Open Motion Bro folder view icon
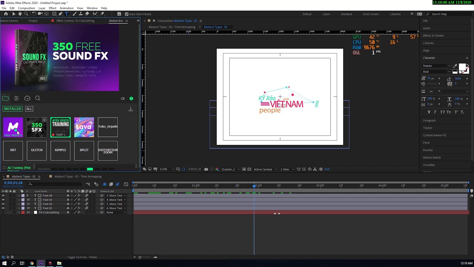Screen dimensions: 474x267 6,98
